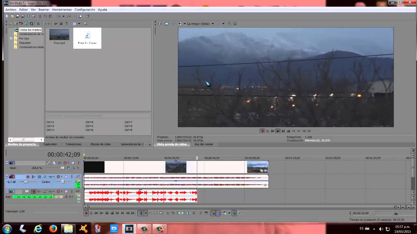Select the 'Pista 3 - 2.wav' media file
Image resolution: width=417 pixels, height=234 pixels.
(87, 38)
